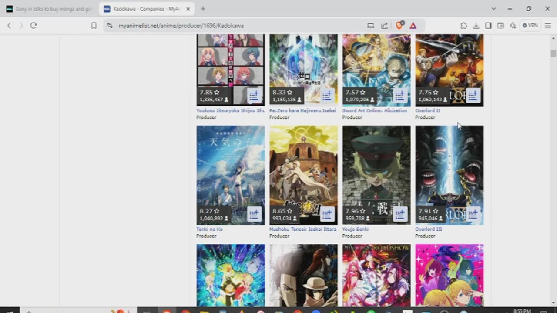Open Tenki no Ko title link
This screenshot has width=557, height=313.
click(x=209, y=229)
